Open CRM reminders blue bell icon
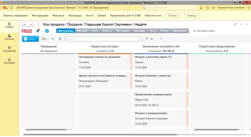The width and height of the screenshot is (251, 137). 38,31
